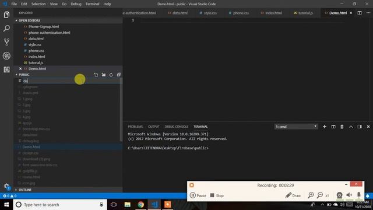
Task: Click New Folder icon in PUBLIC header
Action: [x=104, y=75]
